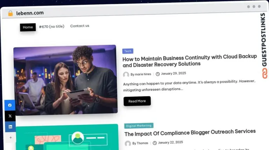Click the clock icon beside January 22, 2025
The height and width of the screenshot is (150, 269).
click(x=155, y=143)
